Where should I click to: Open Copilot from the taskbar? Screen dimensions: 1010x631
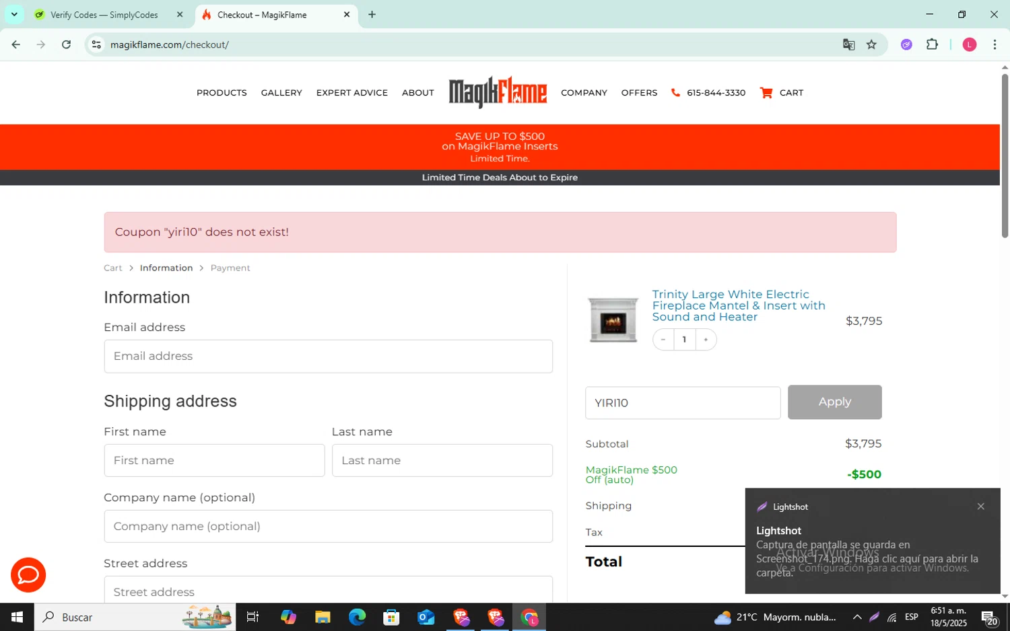click(288, 617)
